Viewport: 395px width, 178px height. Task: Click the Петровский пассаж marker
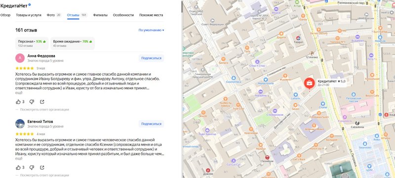[354, 94]
